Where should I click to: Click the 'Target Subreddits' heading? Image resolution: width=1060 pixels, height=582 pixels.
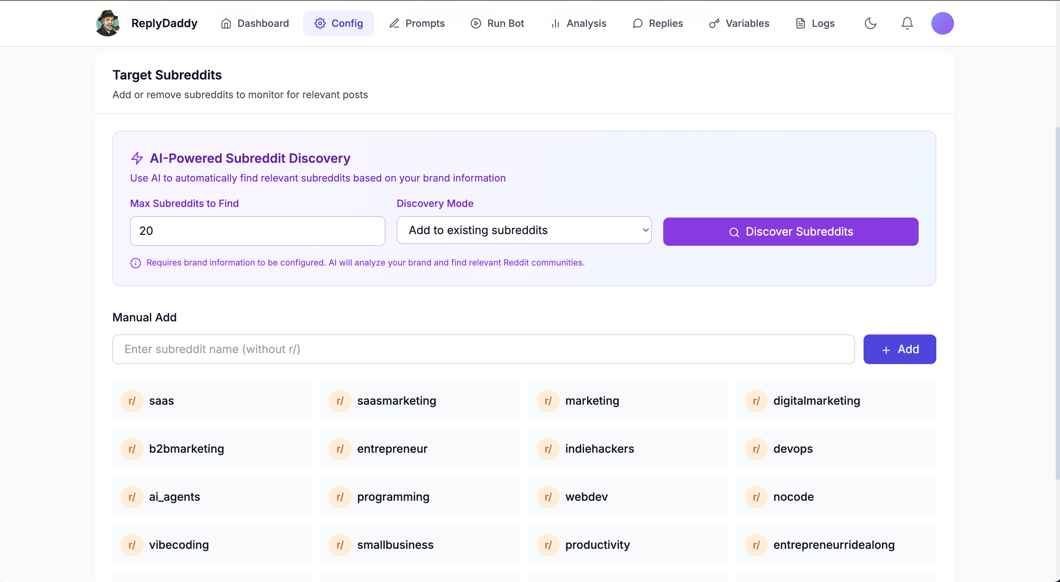point(167,75)
